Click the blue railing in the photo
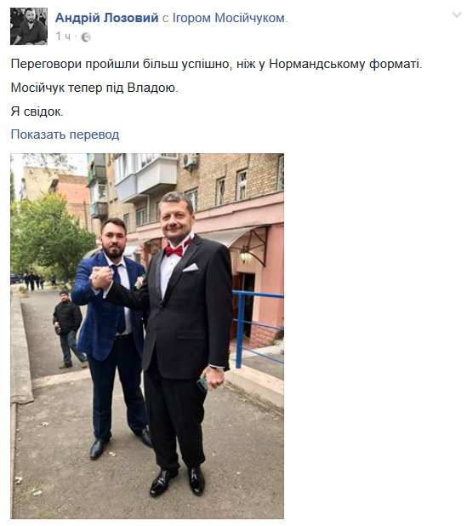Viewport: 467px width, 526px height. point(258,328)
